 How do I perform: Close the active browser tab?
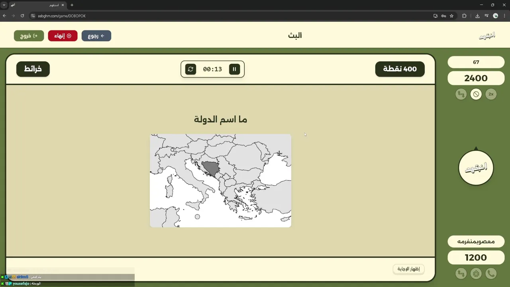click(x=63, y=5)
